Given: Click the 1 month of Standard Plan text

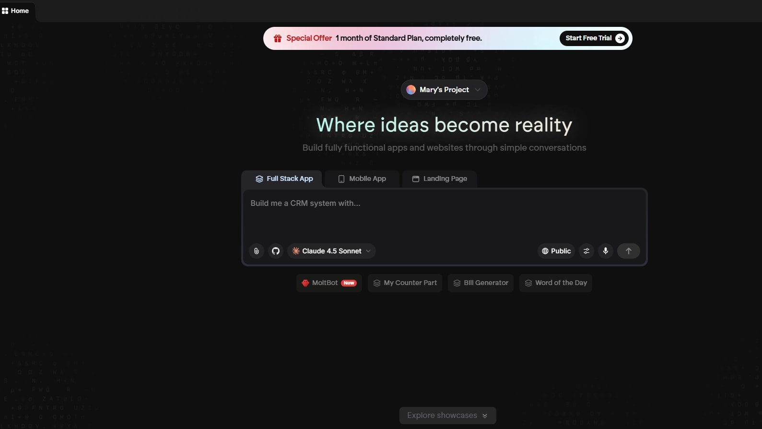Looking at the screenshot, I should click(x=409, y=38).
